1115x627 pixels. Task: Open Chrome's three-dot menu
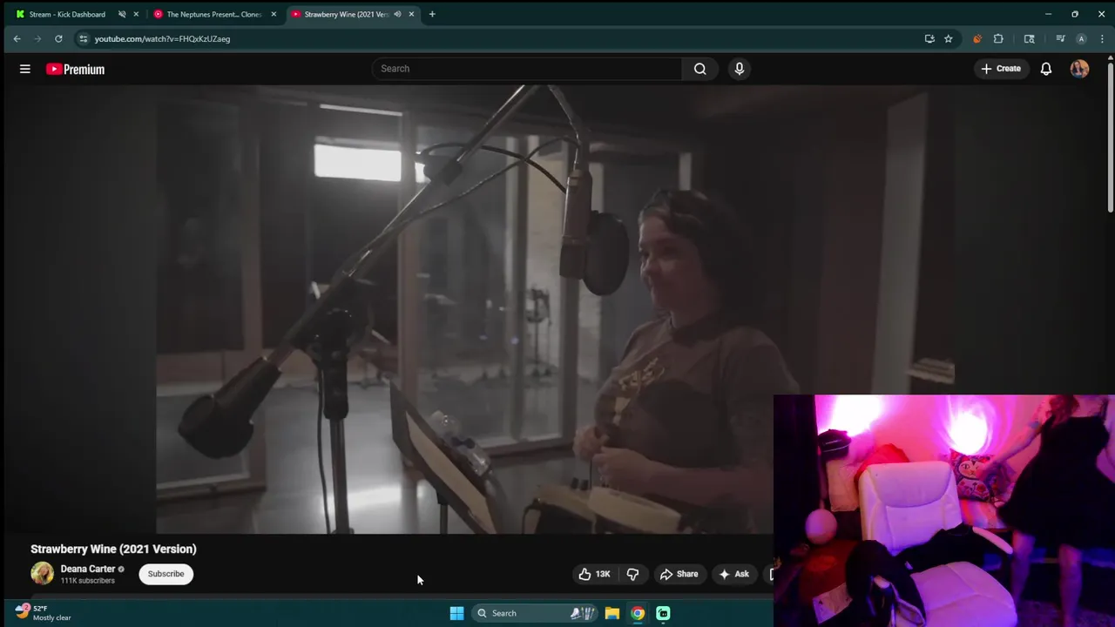pyautogui.click(x=1102, y=38)
